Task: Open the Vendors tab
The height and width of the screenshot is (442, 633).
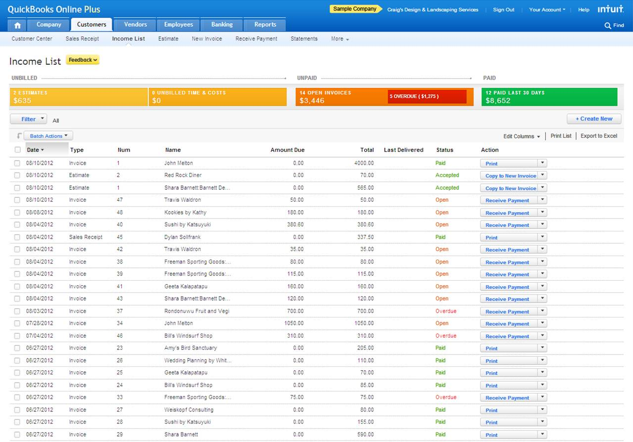Action: coord(135,25)
